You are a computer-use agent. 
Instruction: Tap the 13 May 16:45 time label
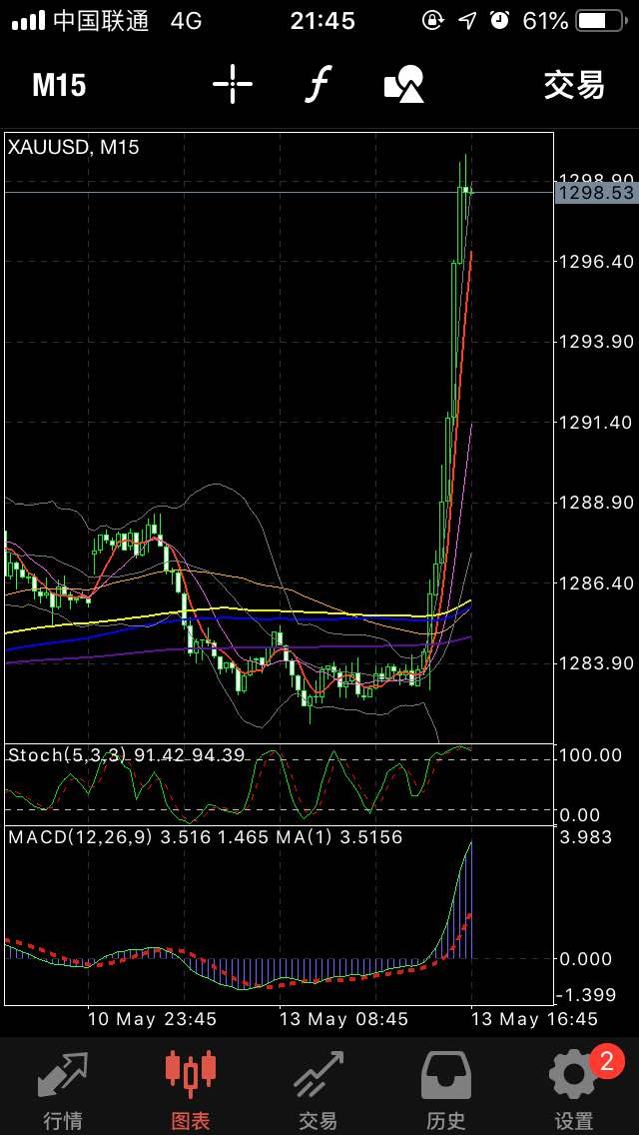tap(534, 1019)
